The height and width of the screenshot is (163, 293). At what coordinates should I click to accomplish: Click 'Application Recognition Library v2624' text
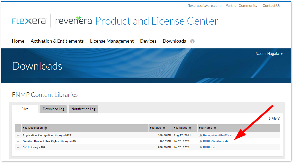click(47, 136)
